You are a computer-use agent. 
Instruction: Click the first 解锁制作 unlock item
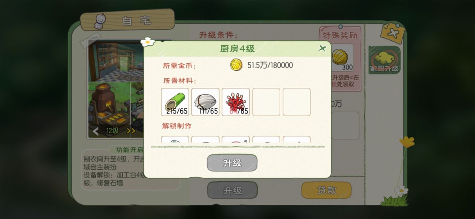coord(175,140)
